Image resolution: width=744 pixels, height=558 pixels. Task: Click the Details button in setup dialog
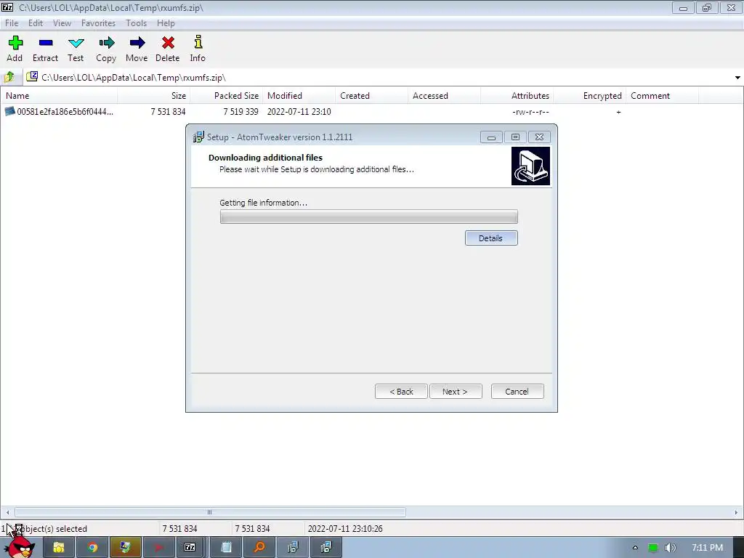coord(491,238)
